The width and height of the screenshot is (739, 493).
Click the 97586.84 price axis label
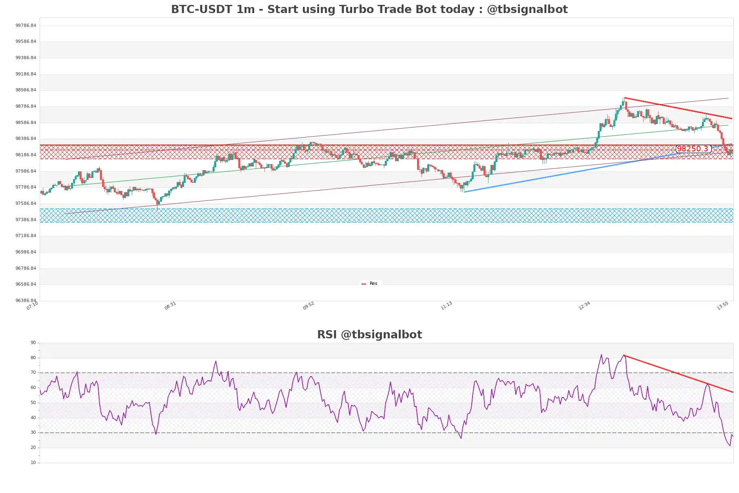[26, 204]
